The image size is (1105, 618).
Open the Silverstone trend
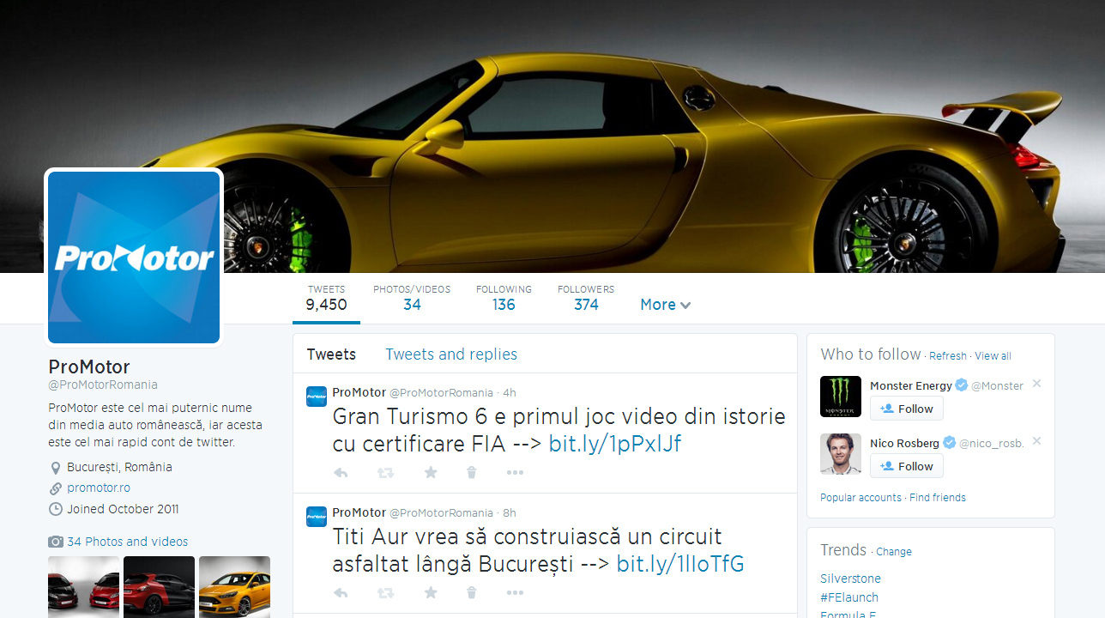pos(850,579)
